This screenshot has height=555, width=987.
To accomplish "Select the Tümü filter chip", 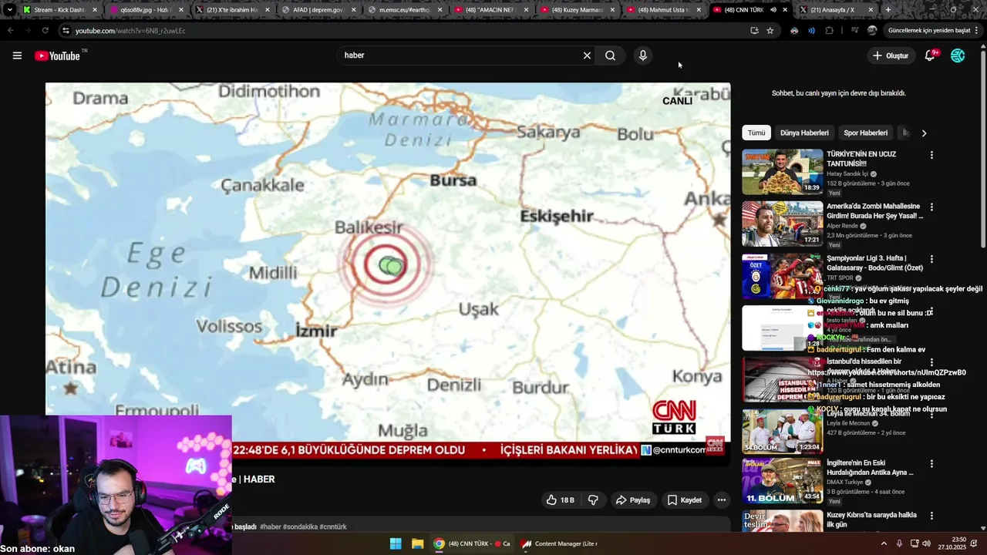I will pos(756,133).
